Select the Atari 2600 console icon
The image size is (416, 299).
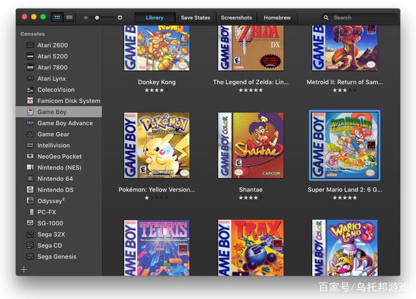click(31, 45)
